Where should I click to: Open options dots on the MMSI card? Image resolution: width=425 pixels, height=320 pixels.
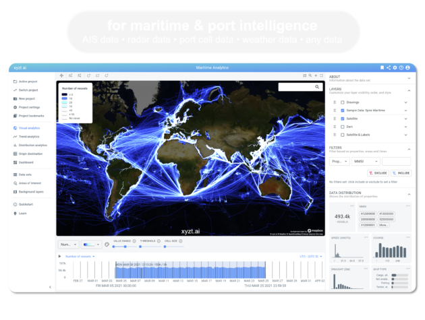click(x=408, y=206)
